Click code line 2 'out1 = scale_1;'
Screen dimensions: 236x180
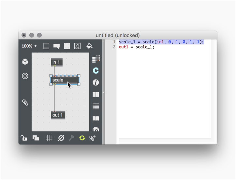coord(137,47)
